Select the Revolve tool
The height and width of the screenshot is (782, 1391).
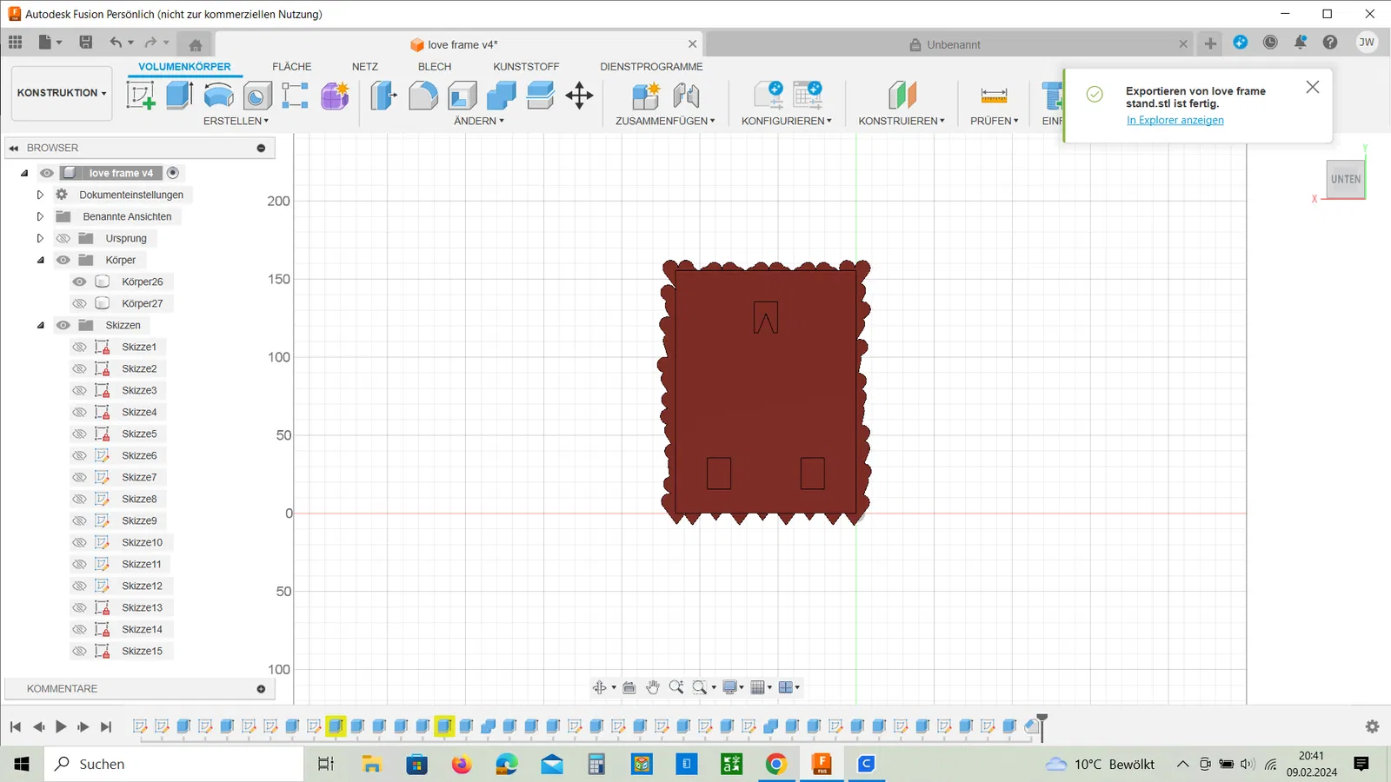tap(218, 96)
